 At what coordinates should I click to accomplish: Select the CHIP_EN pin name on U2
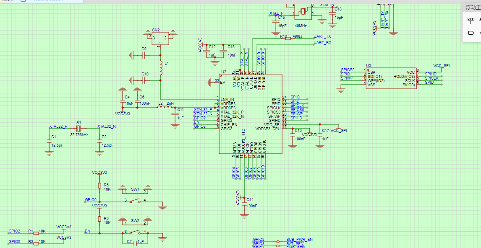click(228, 124)
